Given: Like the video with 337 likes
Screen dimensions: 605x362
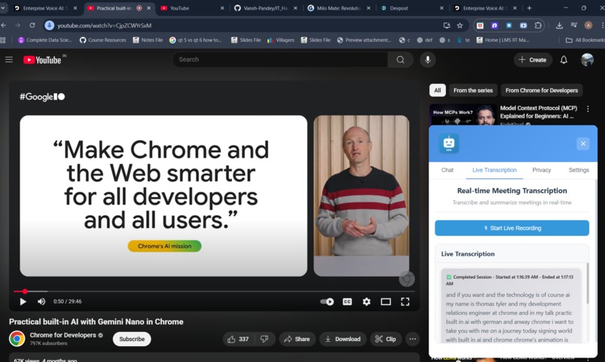Looking at the screenshot, I should [238, 339].
